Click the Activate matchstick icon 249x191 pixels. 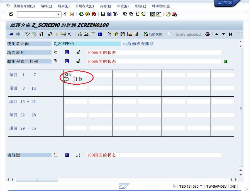pos(57,34)
